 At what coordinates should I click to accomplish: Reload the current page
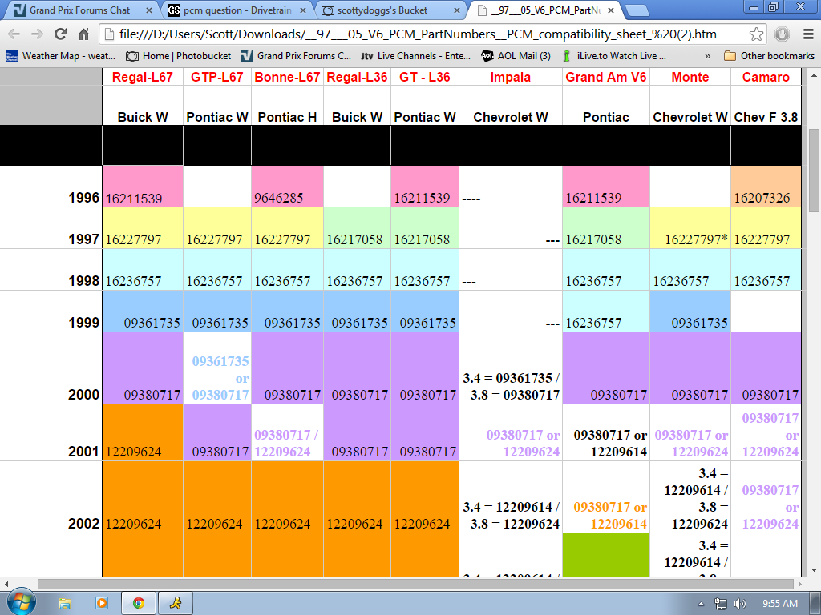click(61, 34)
